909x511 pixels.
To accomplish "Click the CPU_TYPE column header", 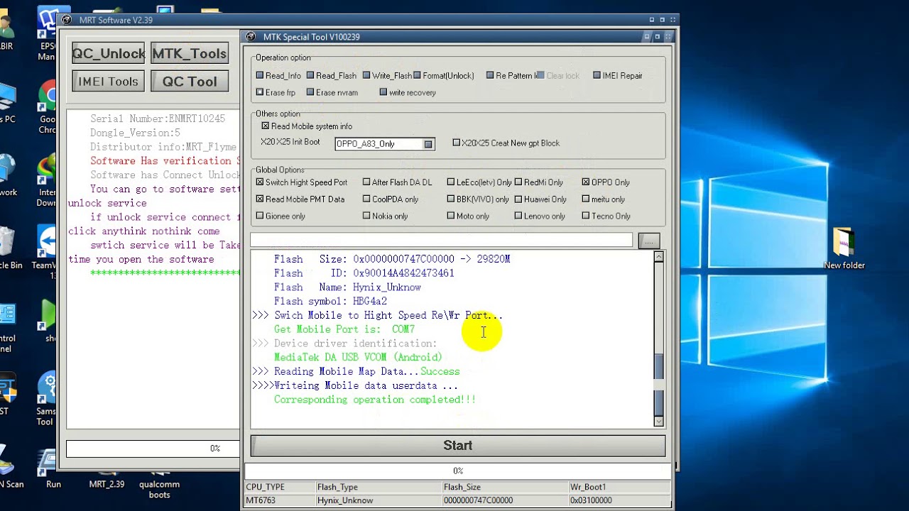I will [280, 488].
